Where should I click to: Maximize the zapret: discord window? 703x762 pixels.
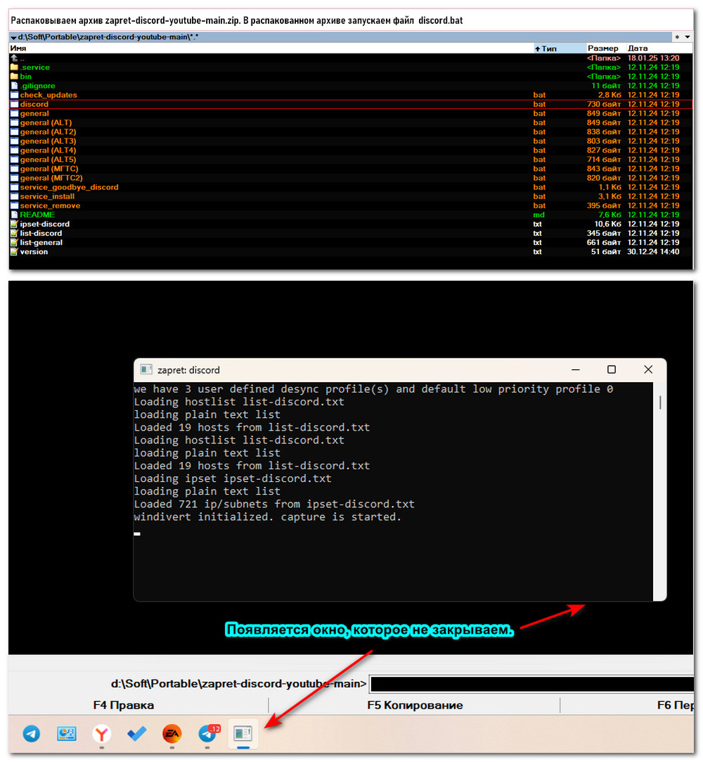(612, 370)
